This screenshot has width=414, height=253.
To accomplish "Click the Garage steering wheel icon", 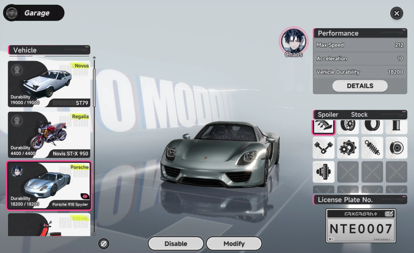I will [x=12, y=13].
